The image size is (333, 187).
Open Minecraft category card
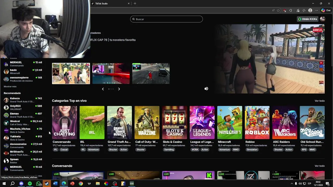click(230, 122)
